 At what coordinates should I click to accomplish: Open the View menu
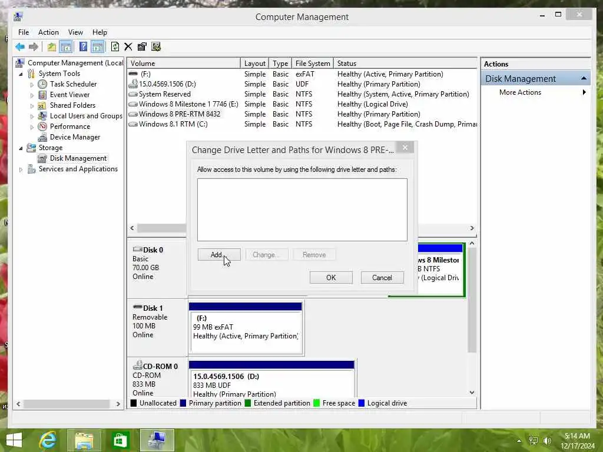[75, 32]
